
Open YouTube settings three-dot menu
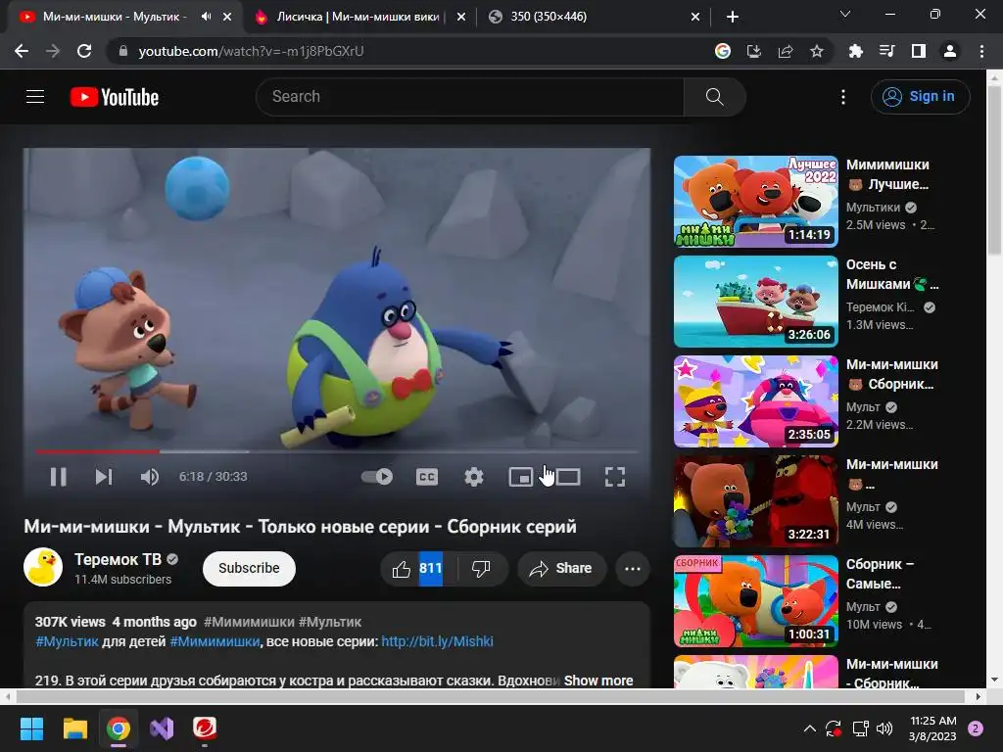point(843,97)
